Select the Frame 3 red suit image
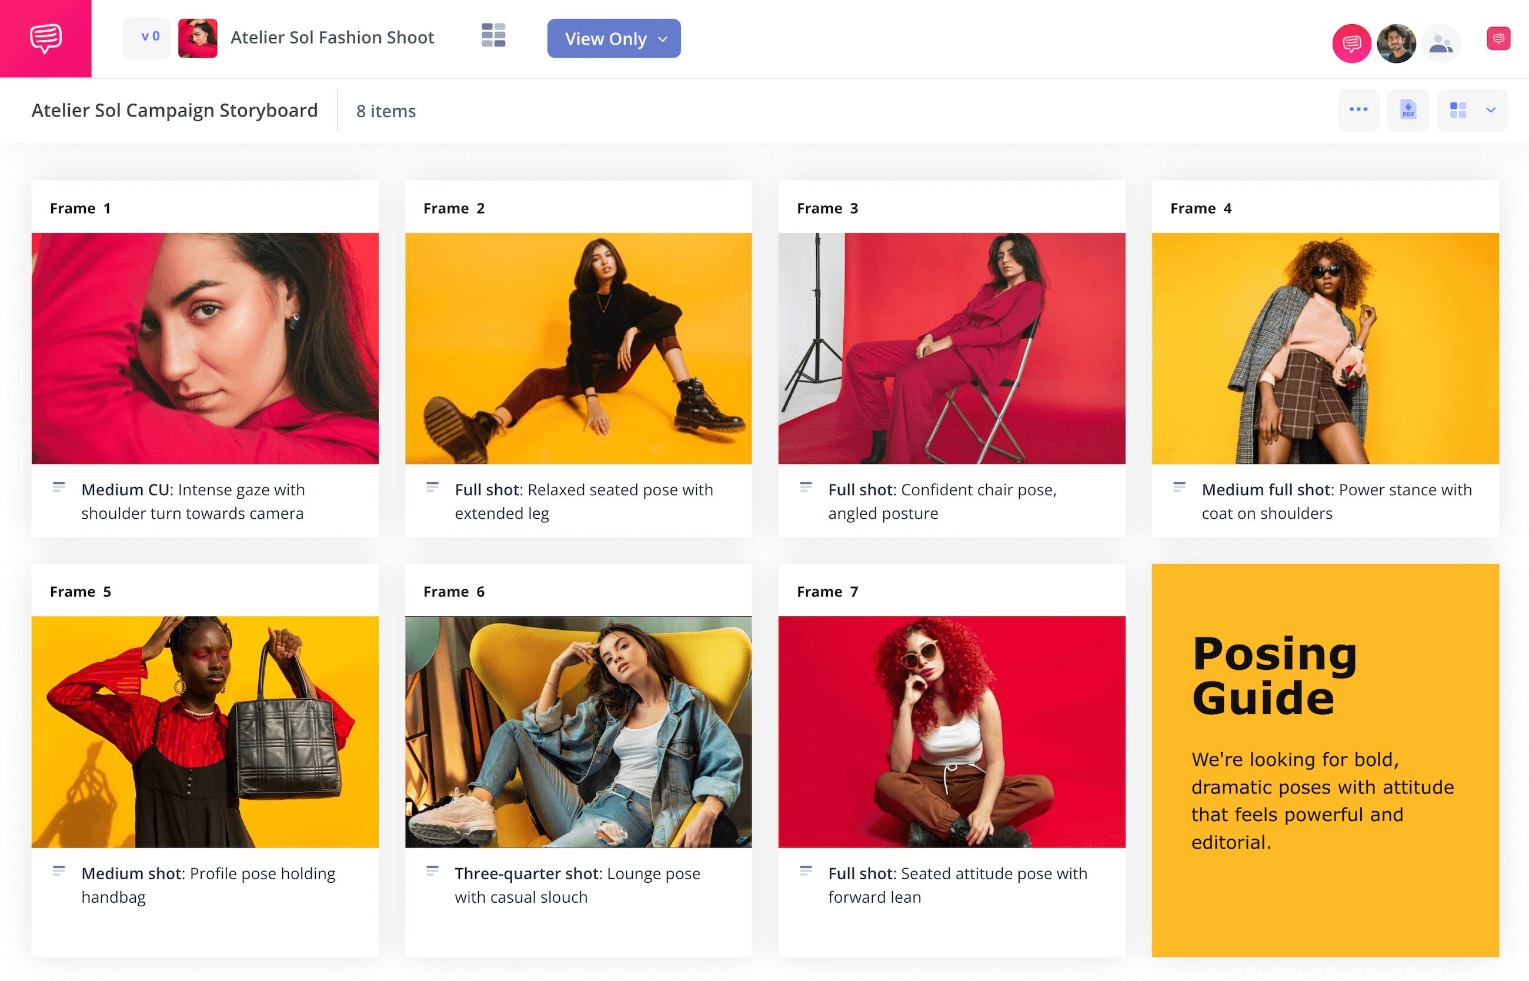This screenshot has height=981, width=1529. 952,347
